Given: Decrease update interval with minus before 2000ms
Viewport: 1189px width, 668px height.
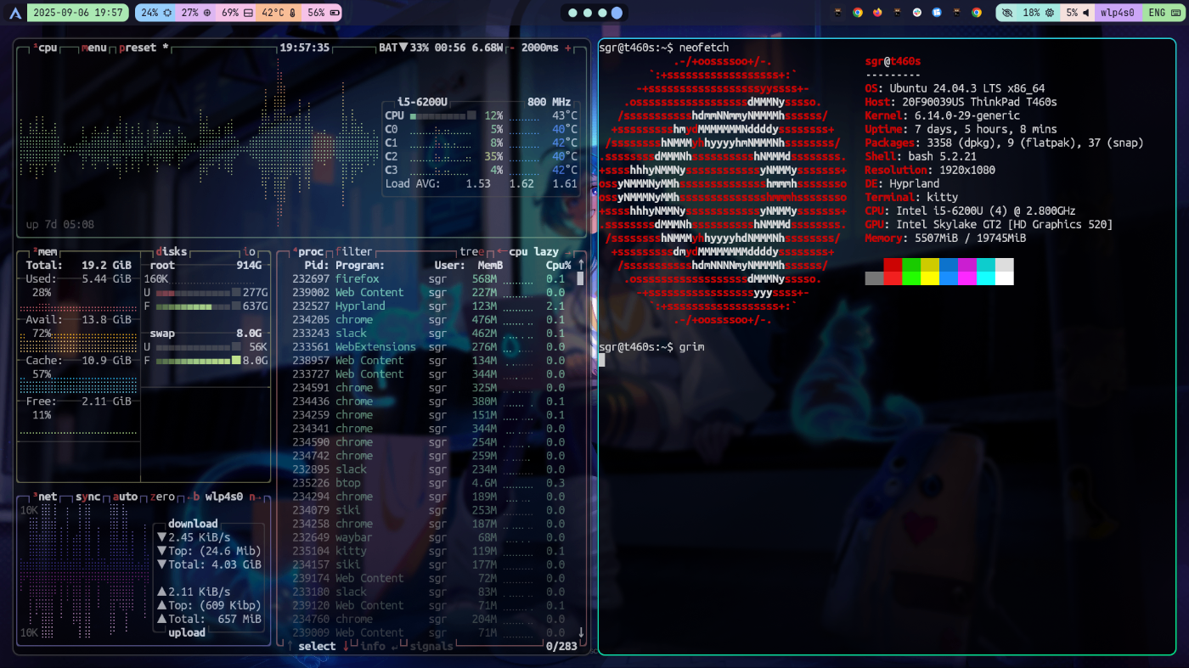Looking at the screenshot, I should pyautogui.click(x=511, y=48).
